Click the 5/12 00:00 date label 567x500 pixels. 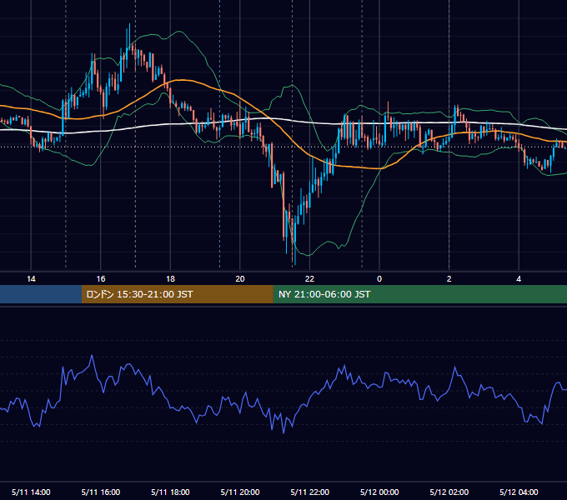[379, 492]
